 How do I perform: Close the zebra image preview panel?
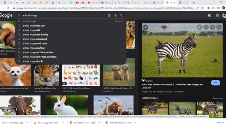pyautogui.click(x=145, y=27)
